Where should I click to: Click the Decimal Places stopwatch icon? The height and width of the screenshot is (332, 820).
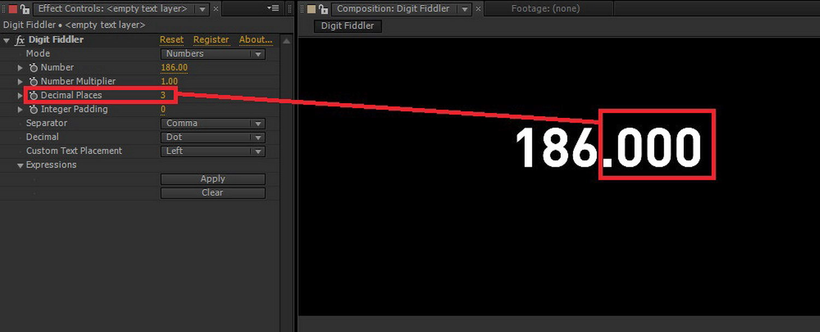click(x=33, y=95)
